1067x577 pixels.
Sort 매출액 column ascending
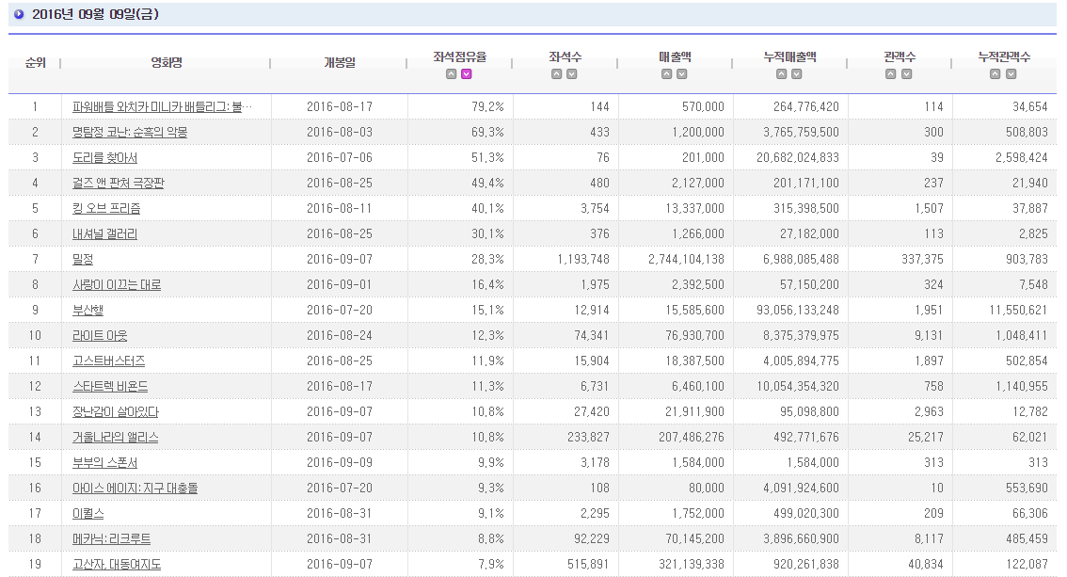[667, 74]
